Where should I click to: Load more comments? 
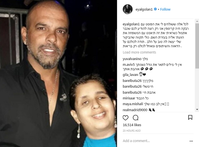pos(139,52)
